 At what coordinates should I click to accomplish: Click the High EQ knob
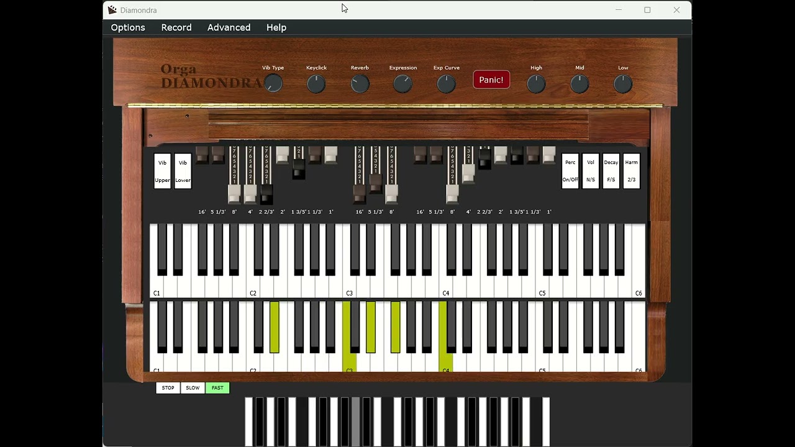click(536, 83)
